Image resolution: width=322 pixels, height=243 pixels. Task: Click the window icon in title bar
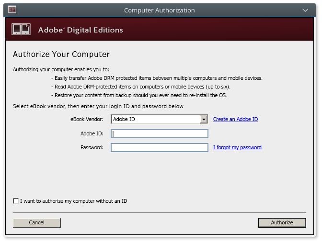click(12, 10)
